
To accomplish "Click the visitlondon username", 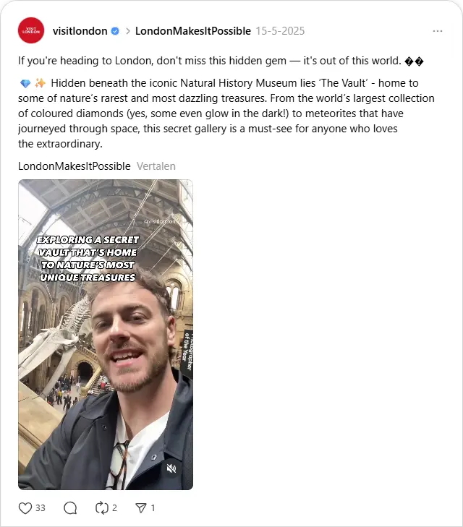I will click(x=80, y=31).
